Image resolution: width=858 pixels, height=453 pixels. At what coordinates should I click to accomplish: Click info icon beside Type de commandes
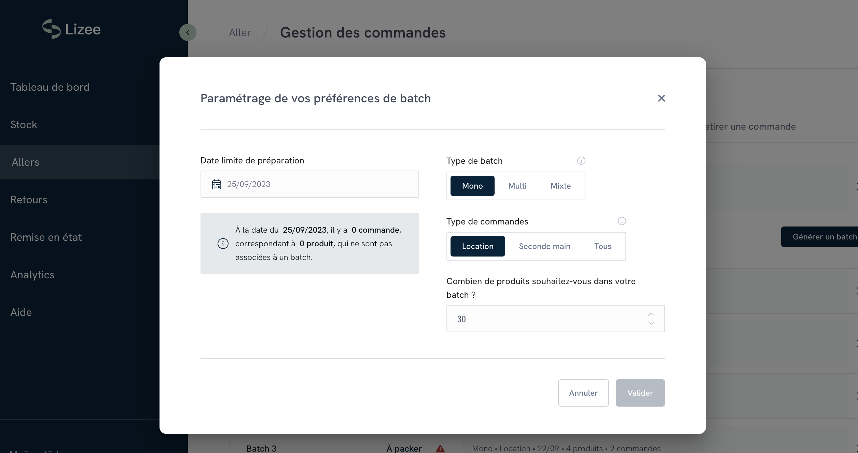coord(622,221)
